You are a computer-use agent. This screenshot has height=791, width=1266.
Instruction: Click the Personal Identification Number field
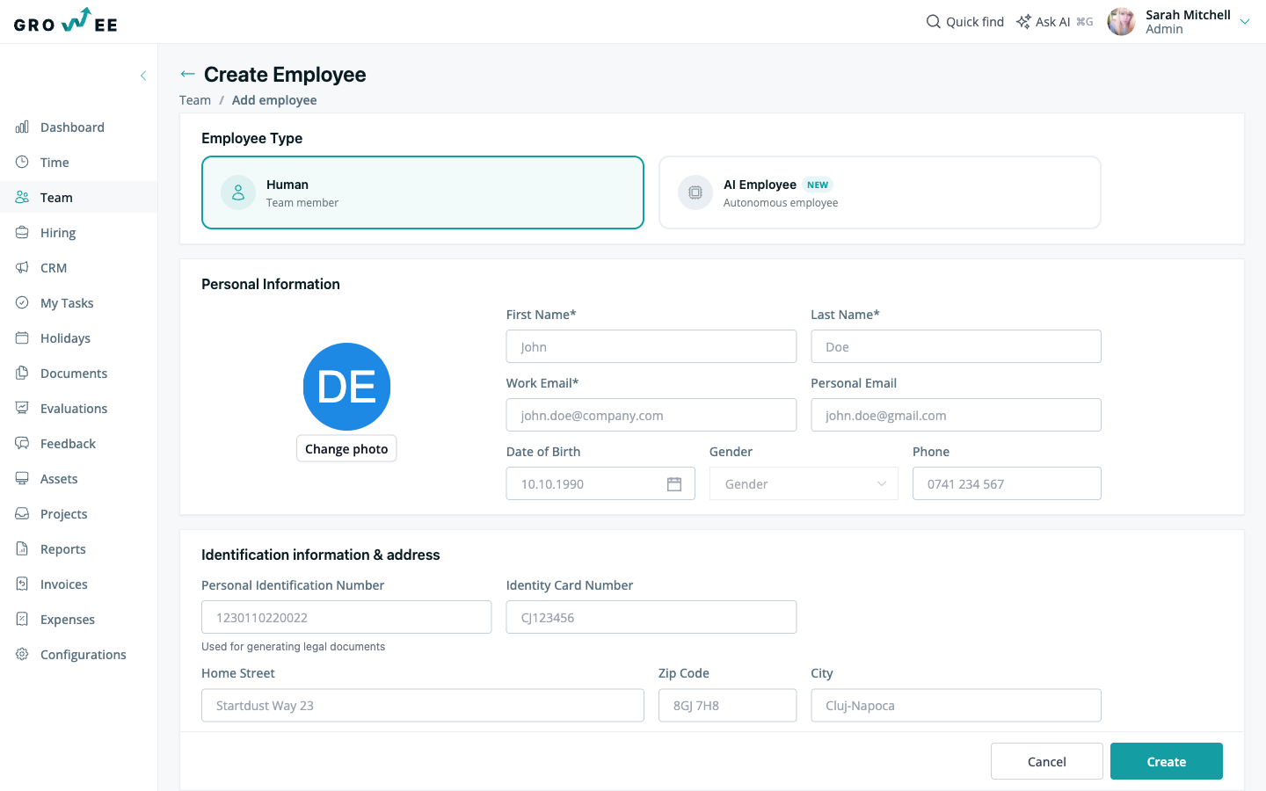click(x=346, y=617)
